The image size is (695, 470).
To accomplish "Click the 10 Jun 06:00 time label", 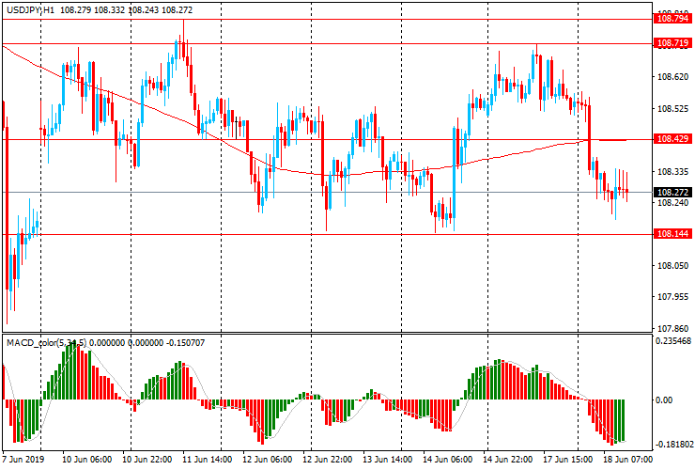I will 86,459.
